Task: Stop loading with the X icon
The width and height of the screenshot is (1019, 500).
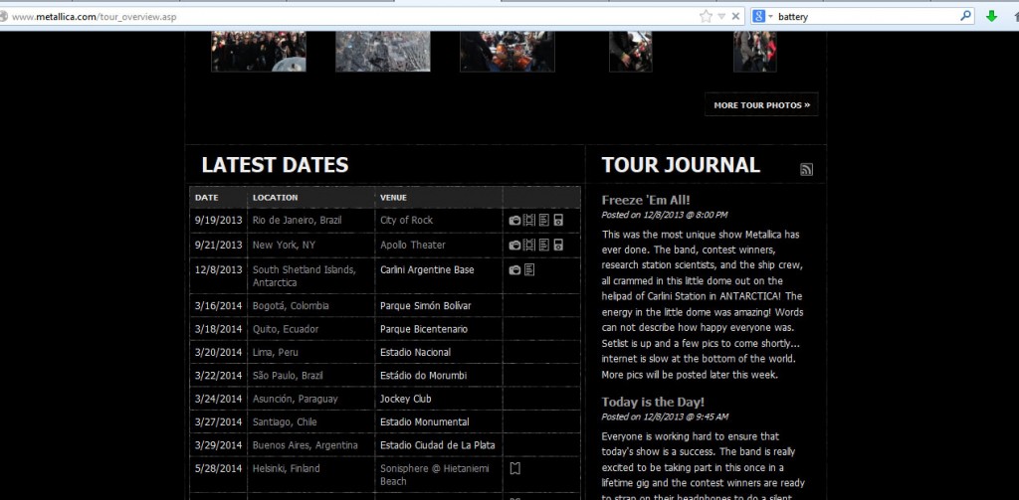Action: pyautogui.click(x=735, y=16)
